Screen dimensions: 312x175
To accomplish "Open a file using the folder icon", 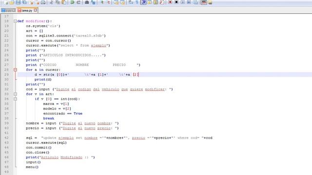I will coord(12,2).
